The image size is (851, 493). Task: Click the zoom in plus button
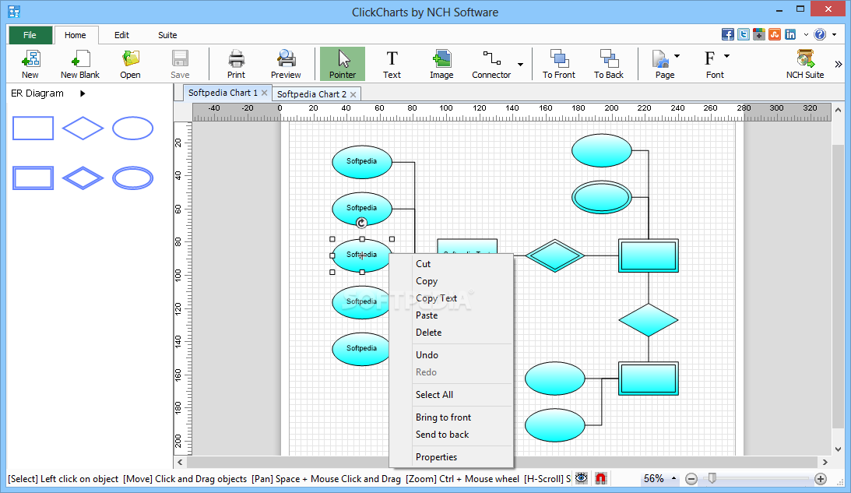821,478
